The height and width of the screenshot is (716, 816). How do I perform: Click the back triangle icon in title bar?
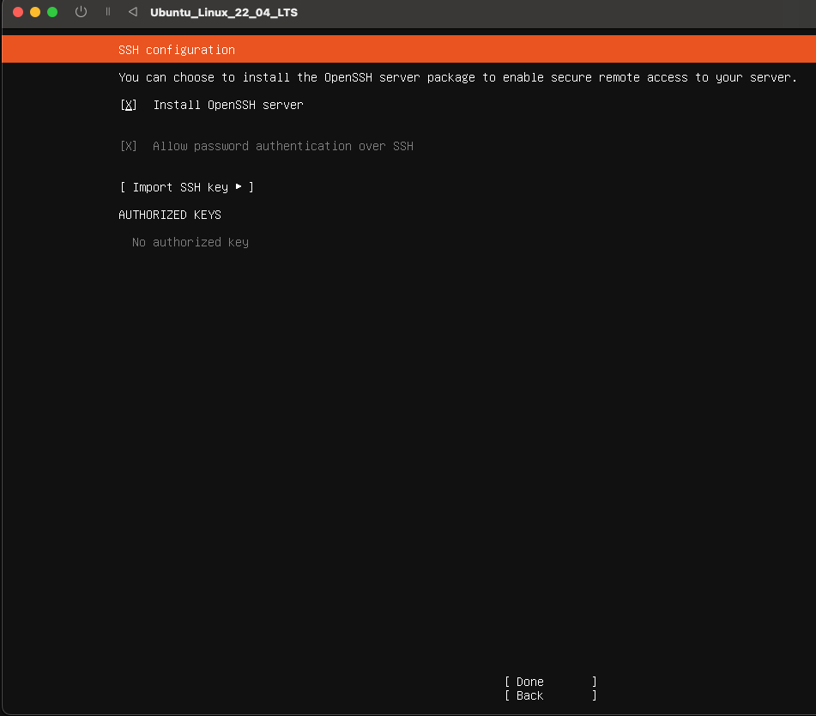pyautogui.click(x=133, y=11)
